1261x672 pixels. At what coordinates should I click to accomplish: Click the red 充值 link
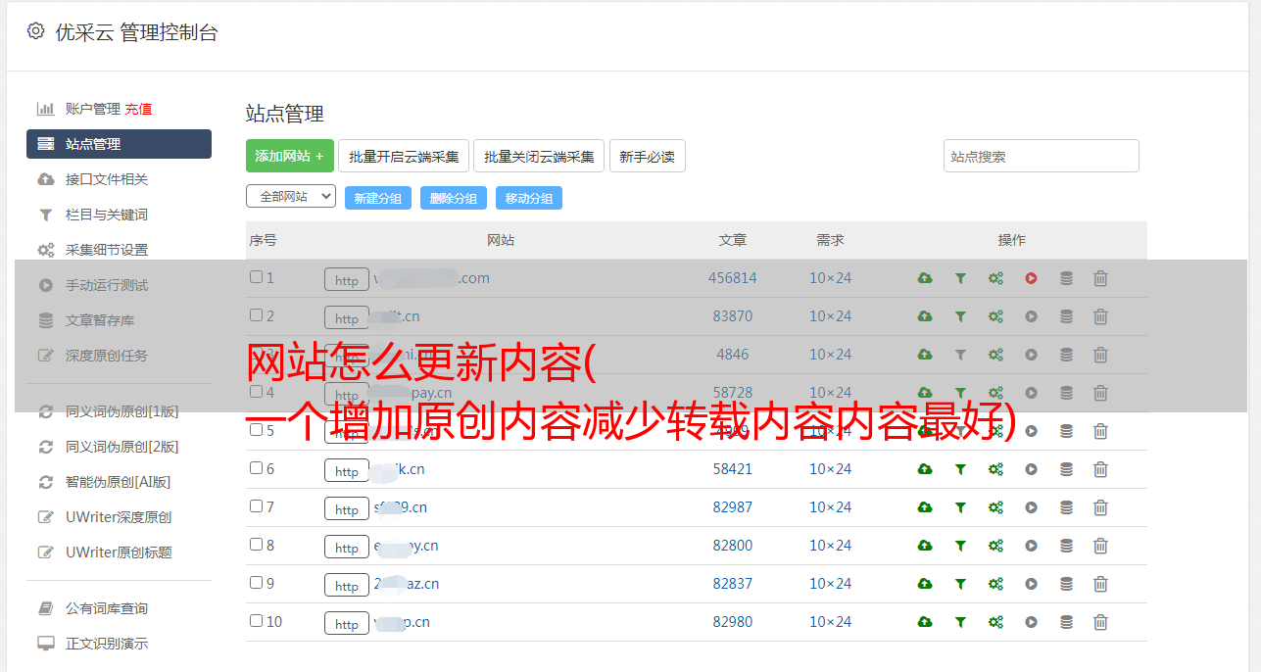point(138,109)
